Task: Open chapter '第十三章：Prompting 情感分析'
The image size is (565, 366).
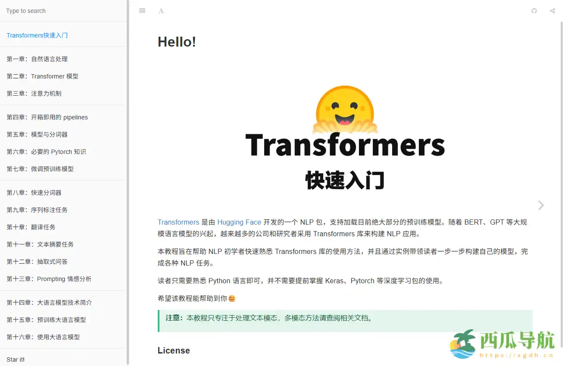Action: (x=48, y=279)
